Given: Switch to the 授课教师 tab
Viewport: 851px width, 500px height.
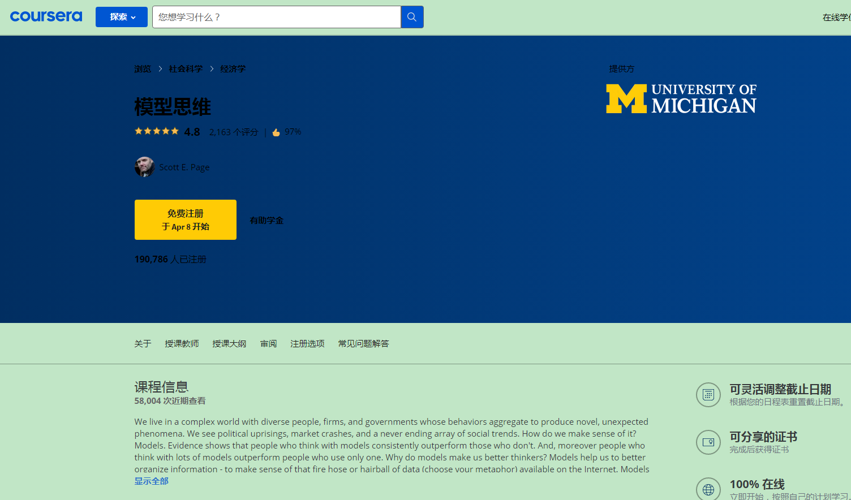Looking at the screenshot, I should tap(182, 344).
